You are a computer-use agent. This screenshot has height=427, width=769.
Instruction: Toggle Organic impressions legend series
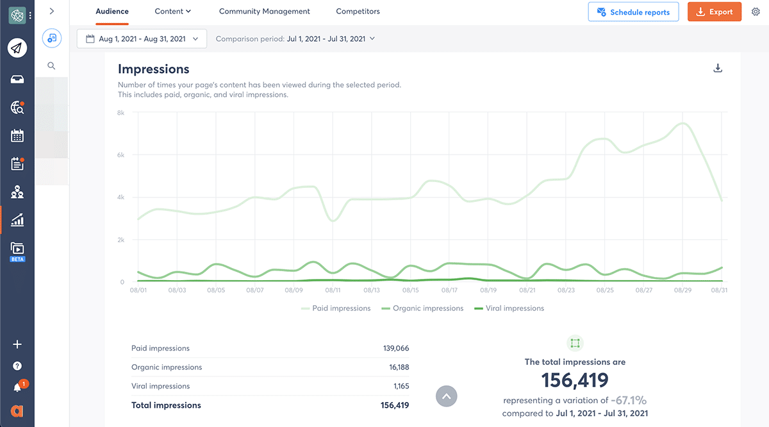(422, 308)
